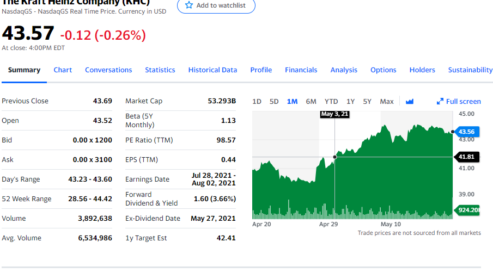Image resolution: width=493 pixels, height=273 pixels.
Task: Click the Bid value 0.00 x 1200
Action: click(93, 140)
